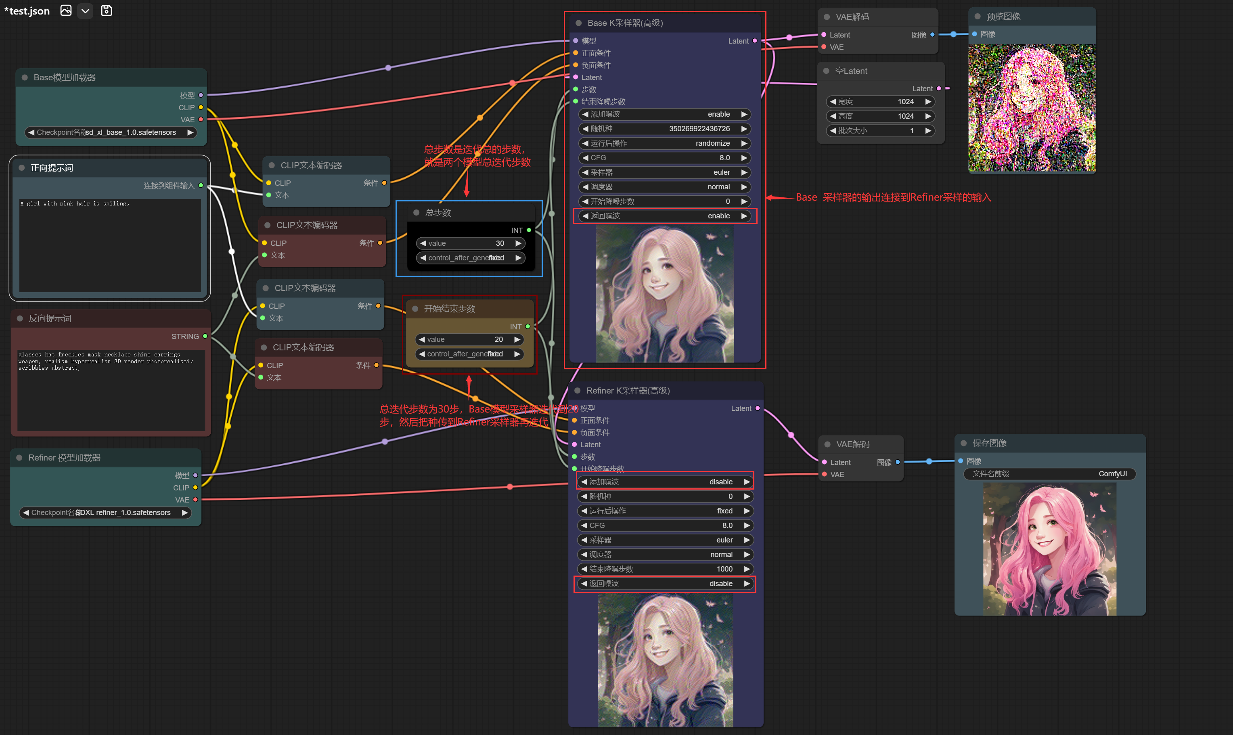Click the 正向提示词 prompt text area
Image resolution: width=1233 pixels, height=735 pixels.
pos(110,245)
